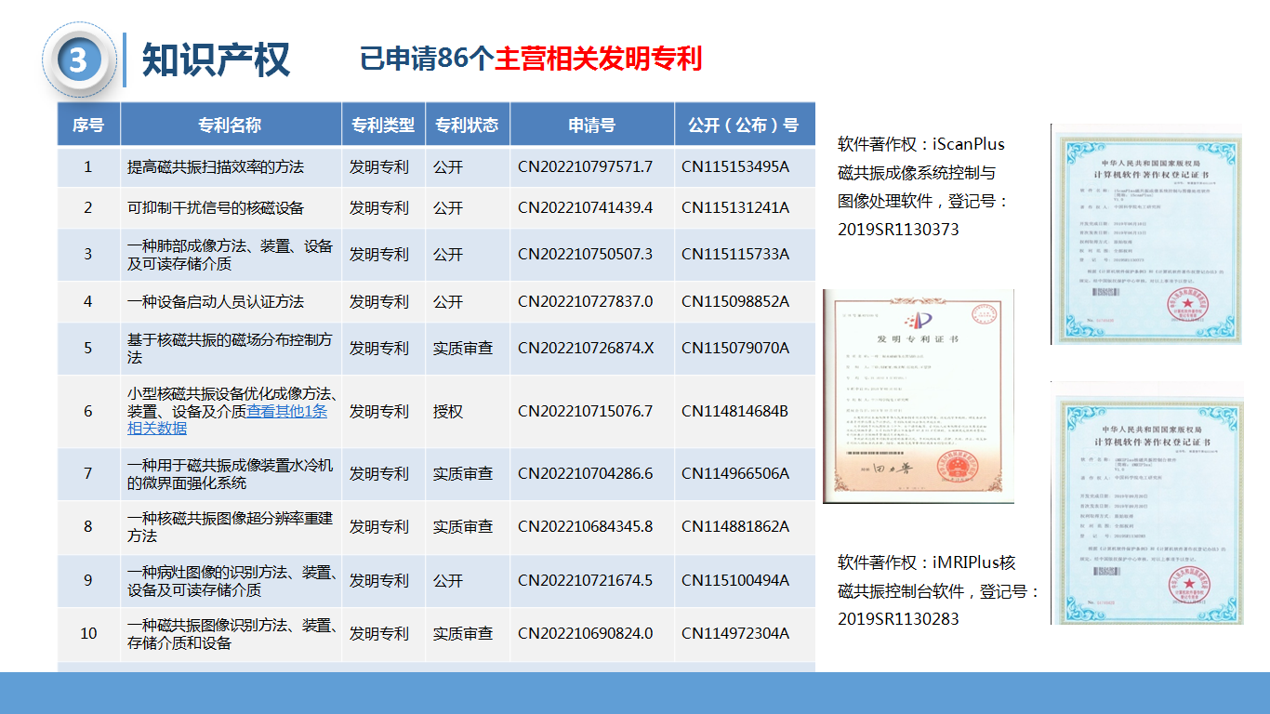The width and height of the screenshot is (1270, 714).
Task: Select application number CN202210704286.6
Action: tap(585, 473)
